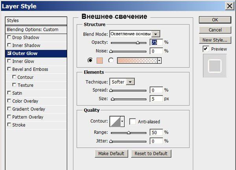The width and height of the screenshot is (236, 170).
Task: Check the Contour sub-option under Bevel
Action: [x=14, y=77]
